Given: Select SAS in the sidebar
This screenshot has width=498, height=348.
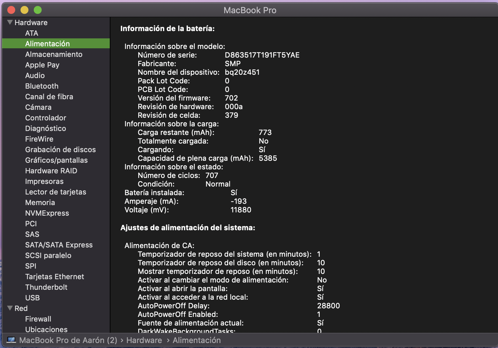Looking at the screenshot, I should click(32, 234).
